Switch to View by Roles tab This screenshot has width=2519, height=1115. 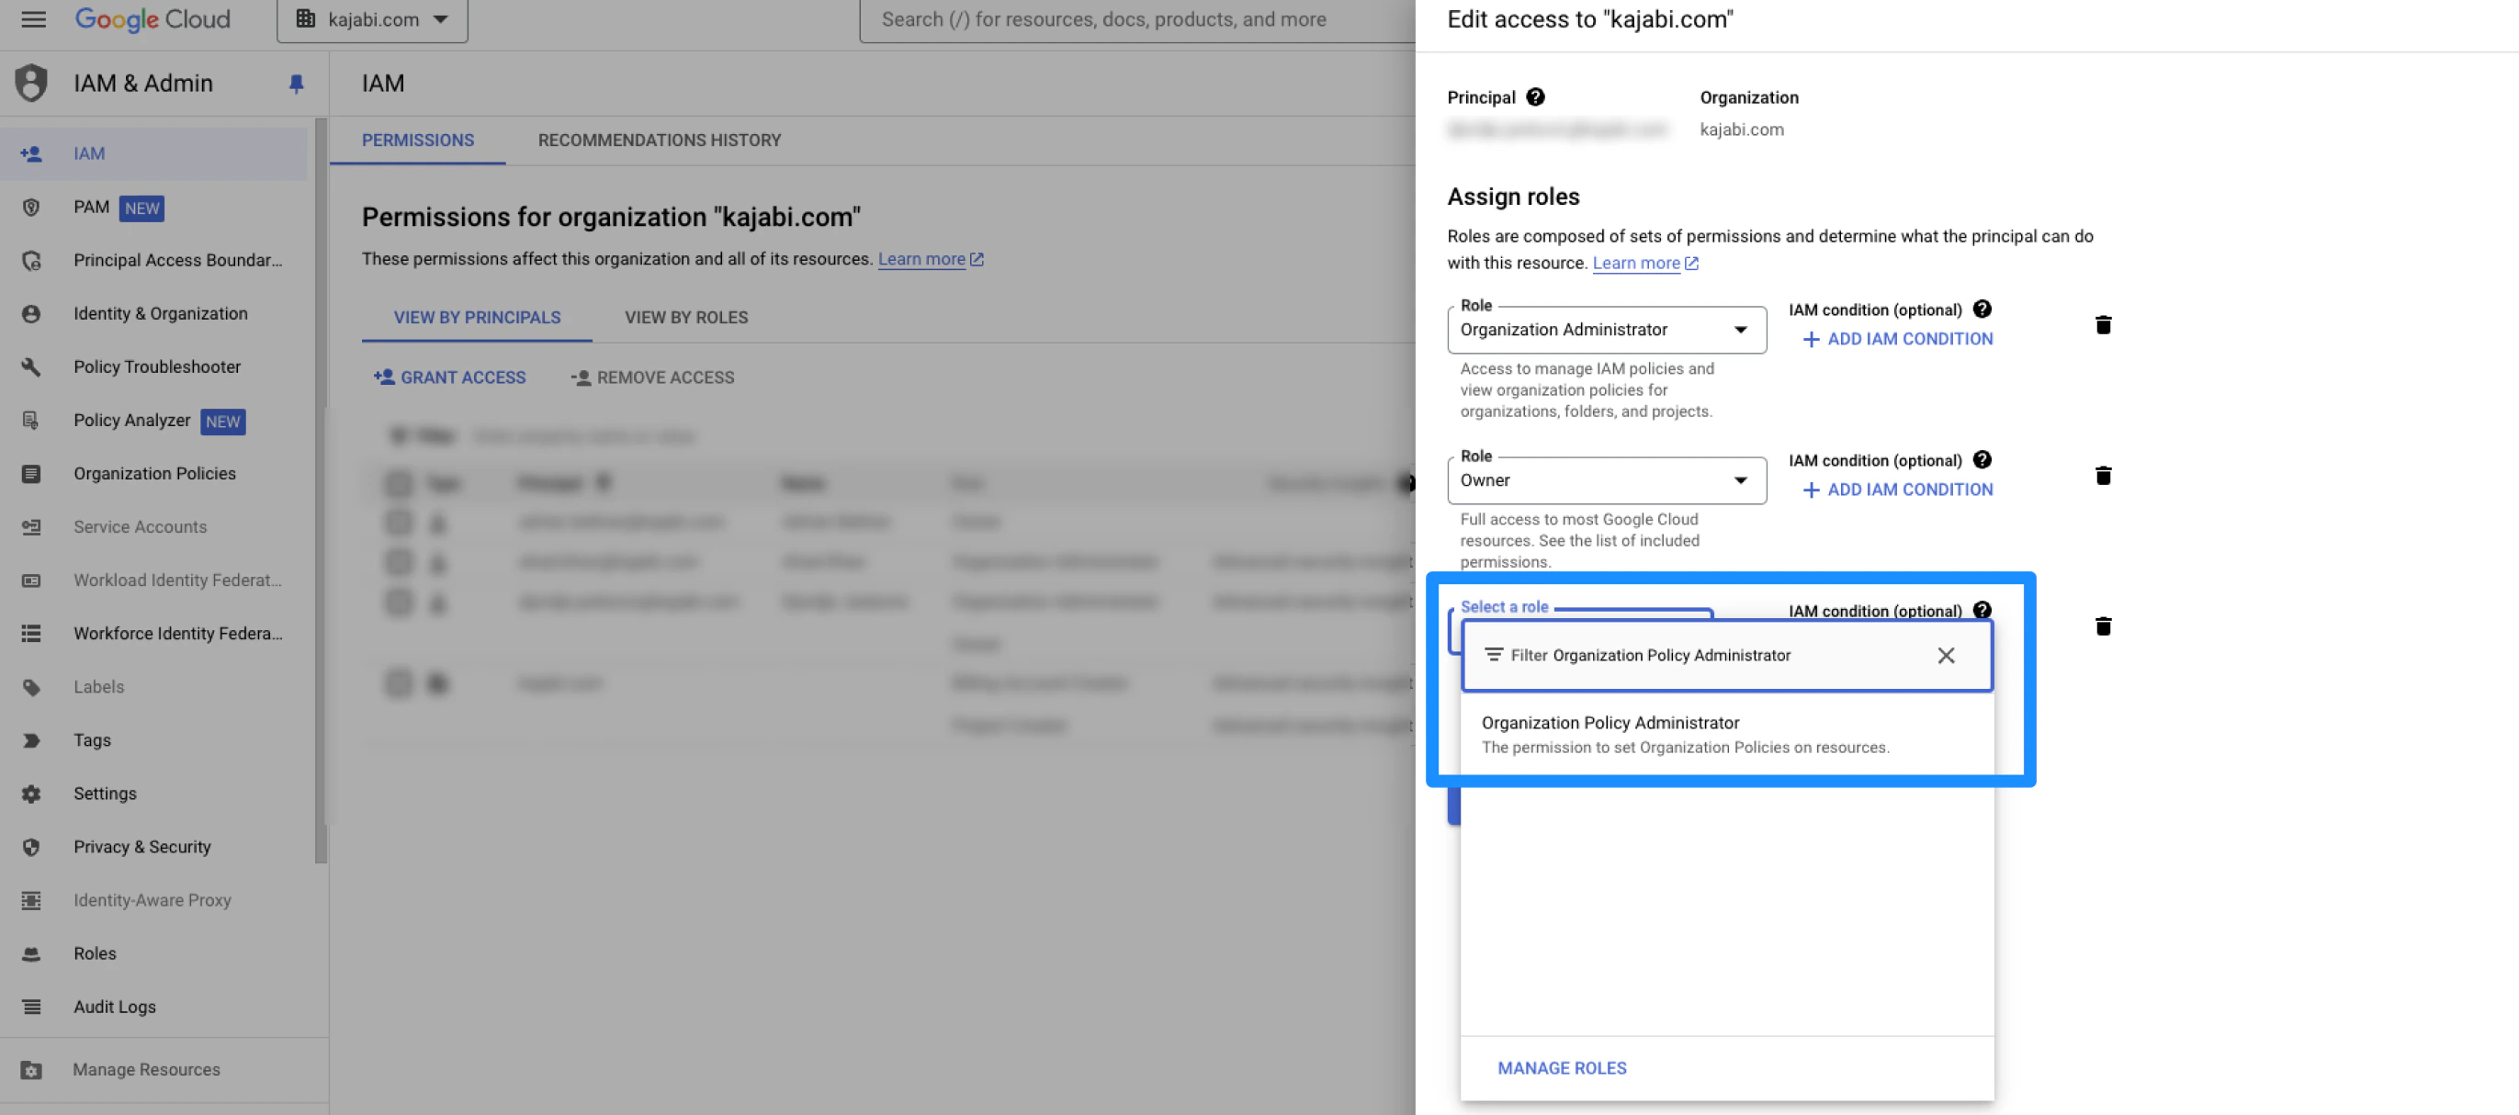click(685, 318)
